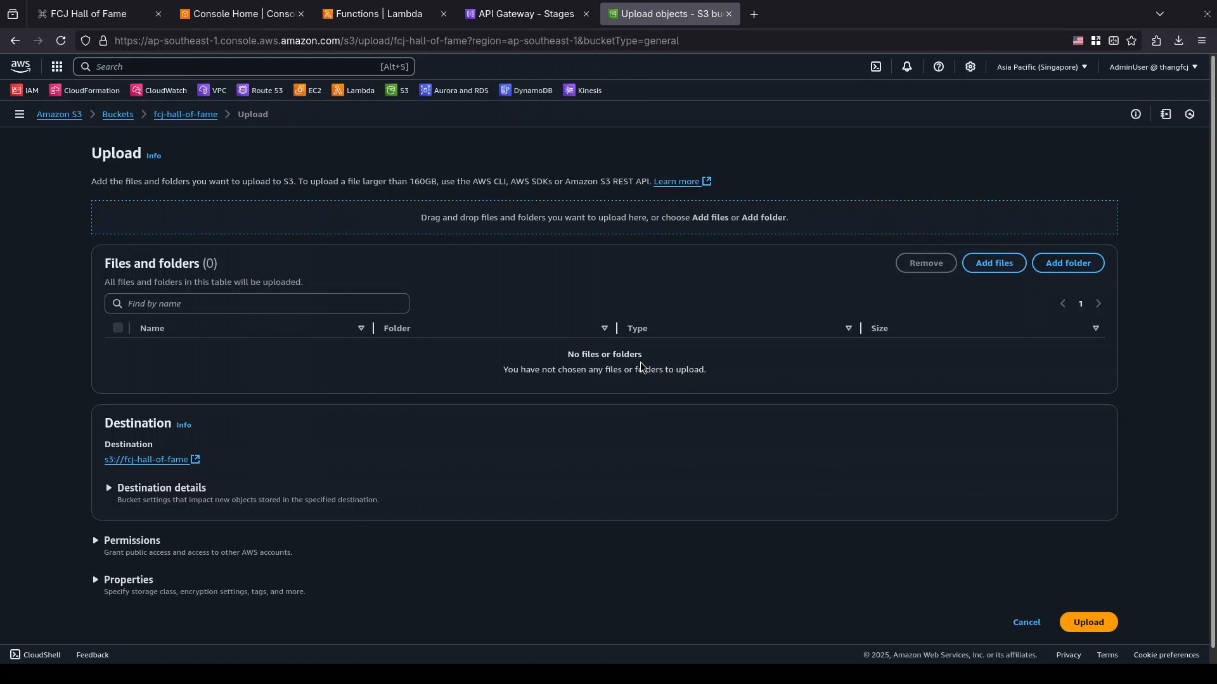Click the Add folder button

coord(1068,263)
